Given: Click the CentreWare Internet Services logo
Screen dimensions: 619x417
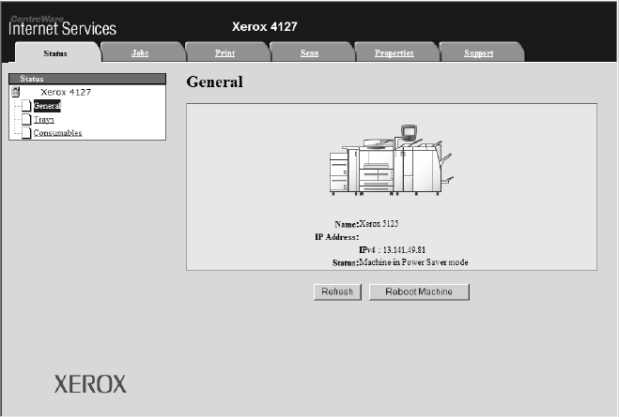Looking at the screenshot, I should pos(62,26).
